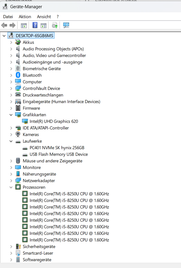The width and height of the screenshot is (181, 268).
Task: Click the Scan for hardware changes monitor icon
Action: pyautogui.click(x=66, y=25)
